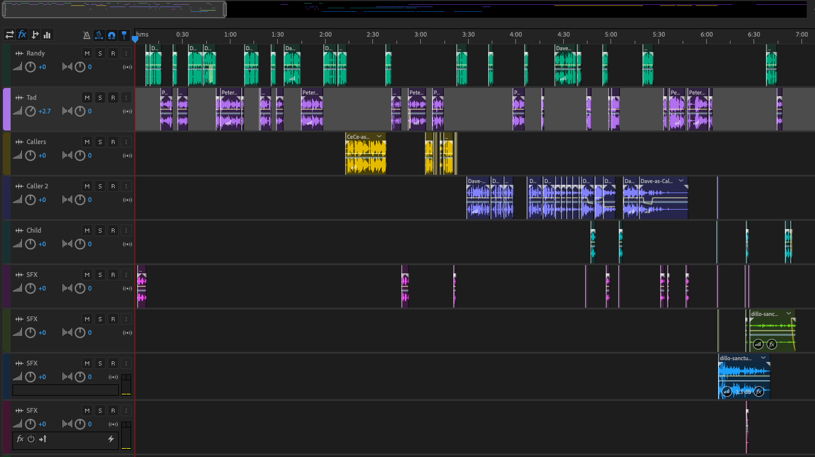Click the fx badge on blue dillo-sanctu clip
The height and width of the screenshot is (457, 815).
(x=759, y=391)
